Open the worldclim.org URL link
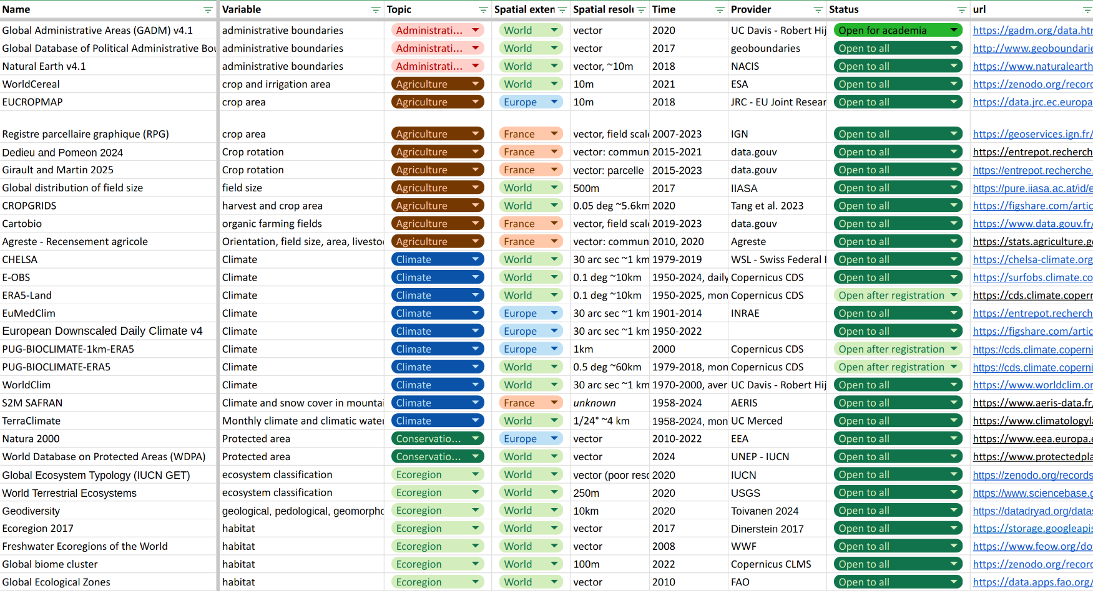The width and height of the screenshot is (1093, 591). [1032, 385]
